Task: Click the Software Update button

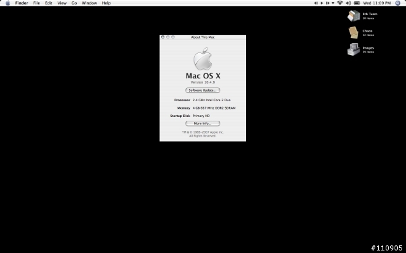Action: coord(203,90)
